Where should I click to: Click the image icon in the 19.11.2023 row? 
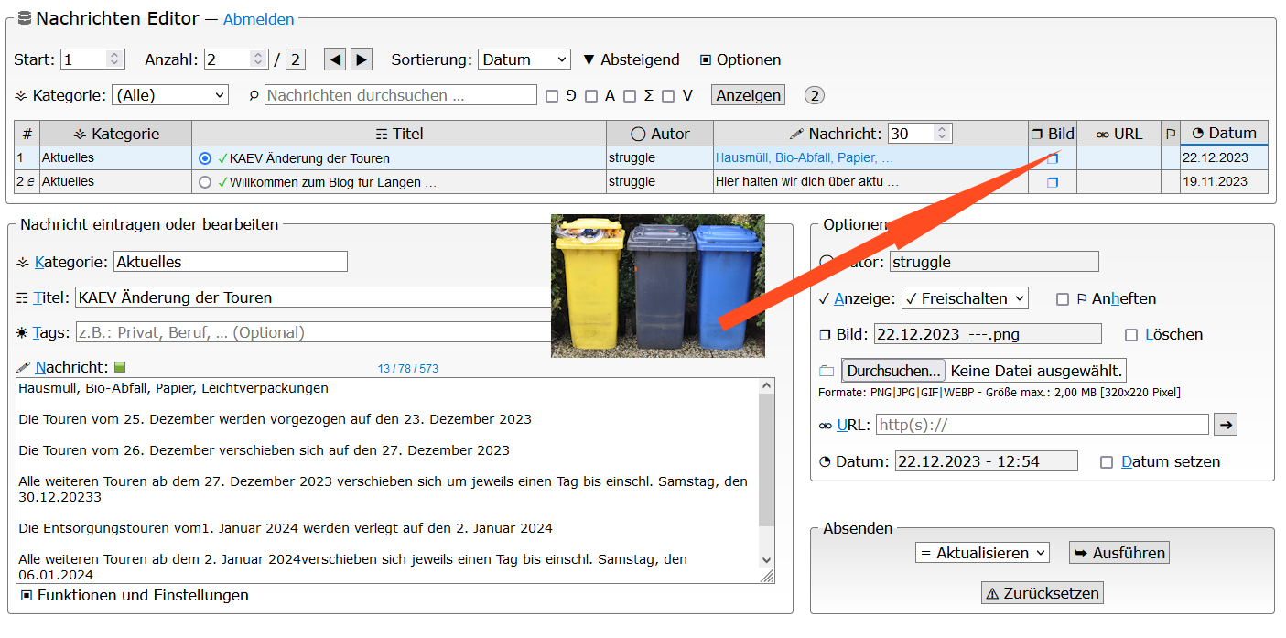[x=1052, y=182]
